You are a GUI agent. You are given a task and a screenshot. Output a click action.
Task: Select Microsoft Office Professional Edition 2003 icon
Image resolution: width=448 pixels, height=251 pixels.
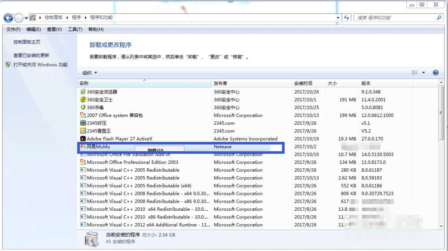click(83, 162)
